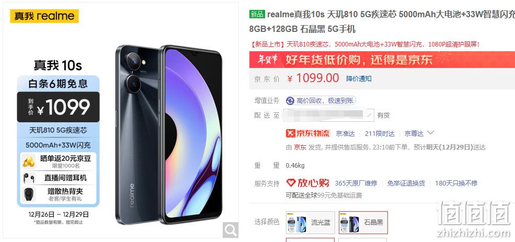Click the 年货节 promotional banner
The height and width of the screenshot is (242, 515).
tap(382, 60)
